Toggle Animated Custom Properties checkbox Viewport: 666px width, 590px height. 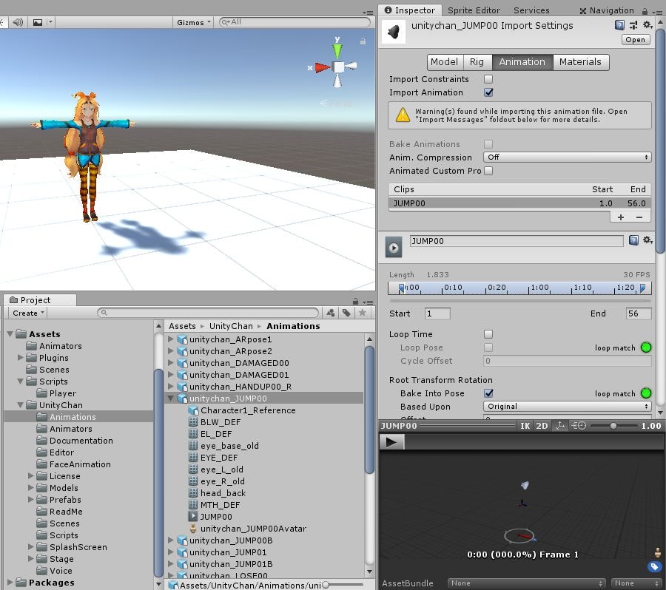[488, 171]
